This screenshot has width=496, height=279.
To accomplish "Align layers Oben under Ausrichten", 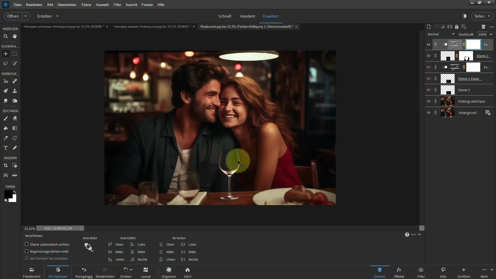I will tap(116, 244).
